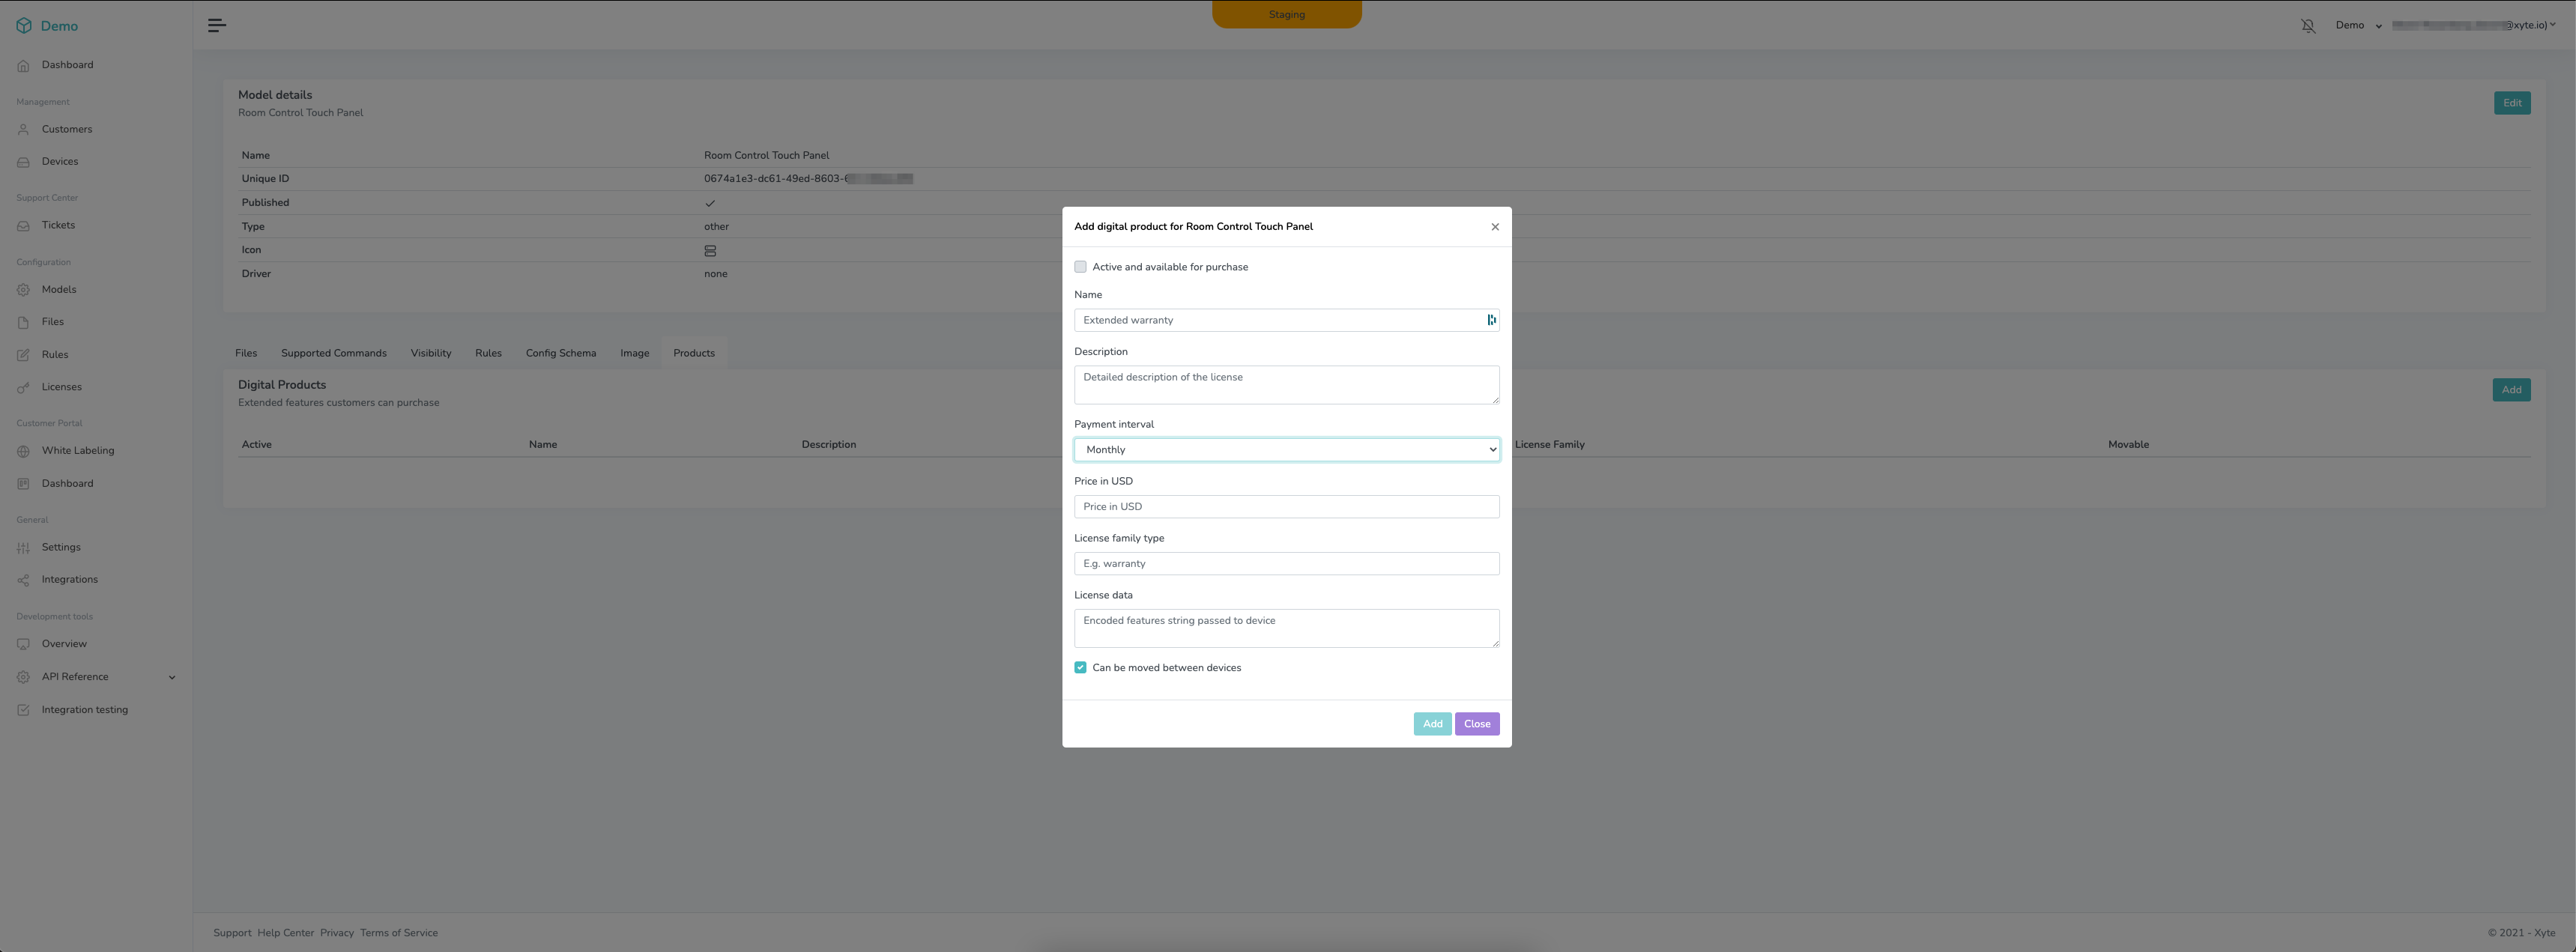This screenshot has height=952, width=2576.
Task: Click the Integration testing sidebar icon
Action: point(23,710)
